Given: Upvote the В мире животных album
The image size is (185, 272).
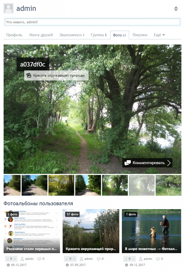Looking at the screenshot, I should coord(126,259).
